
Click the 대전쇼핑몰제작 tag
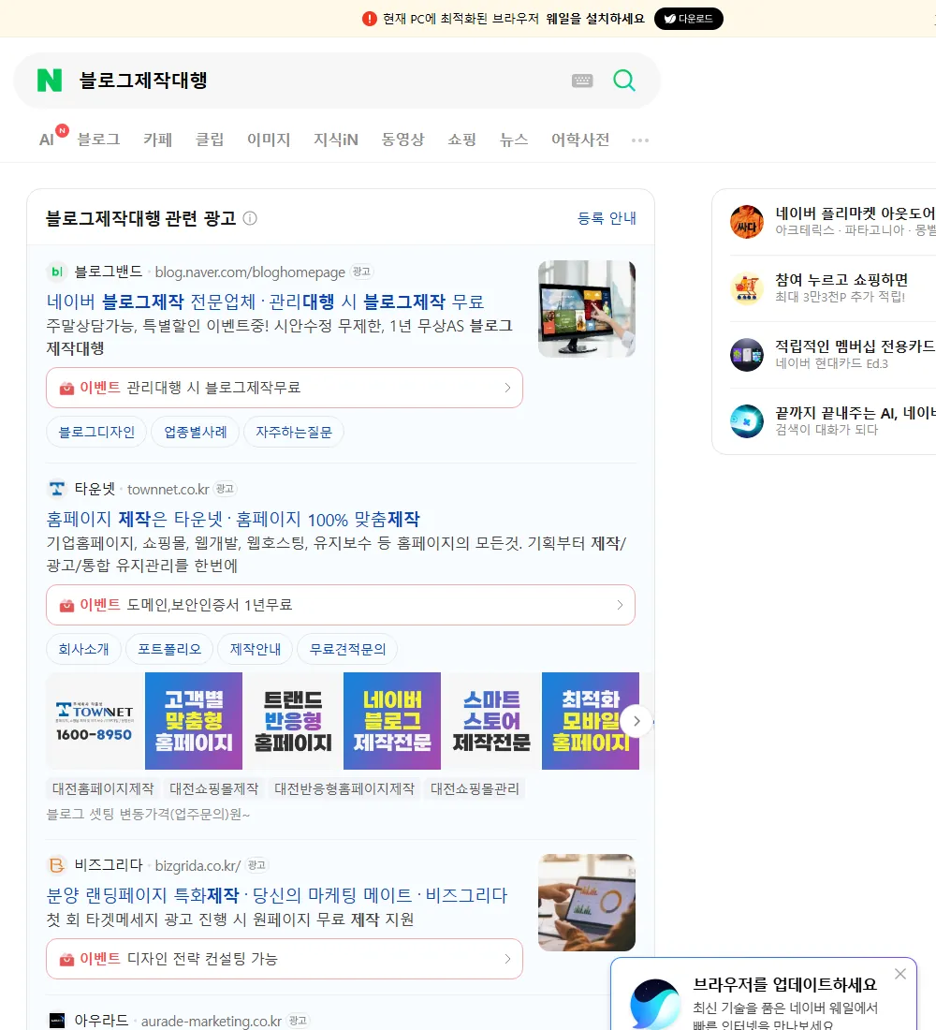[x=214, y=788]
